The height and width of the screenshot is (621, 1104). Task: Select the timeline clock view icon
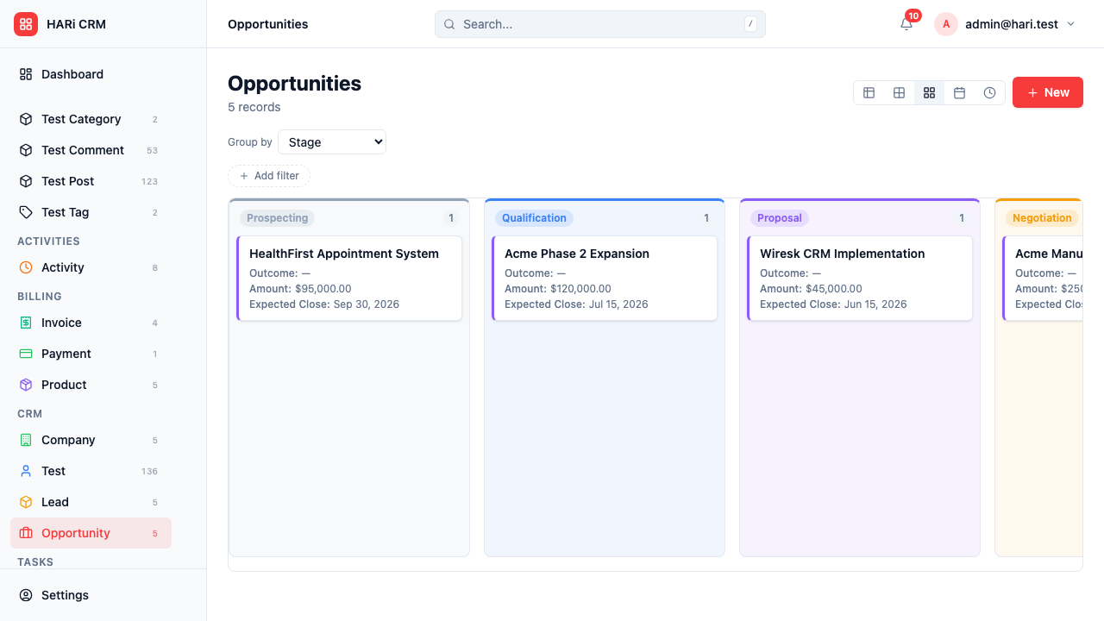click(989, 92)
